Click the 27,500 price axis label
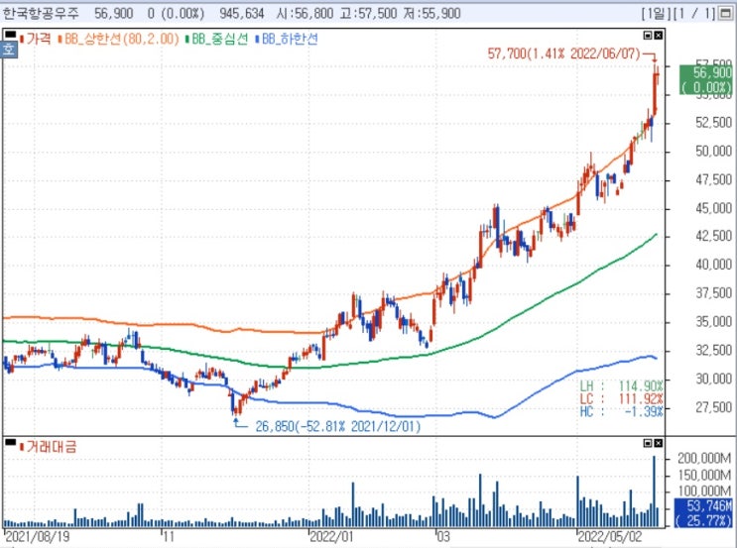This screenshot has height=548, width=737. (713, 407)
